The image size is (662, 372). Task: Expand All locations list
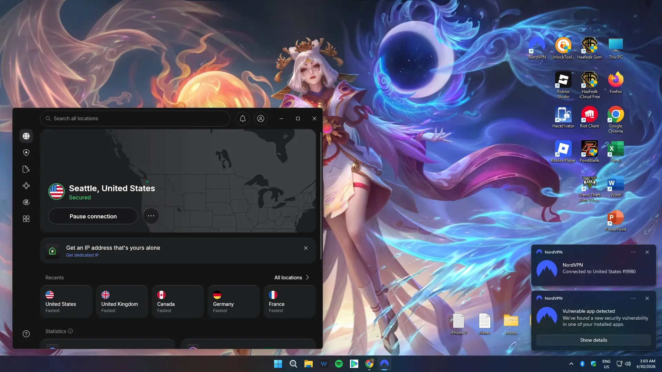tap(292, 278)
